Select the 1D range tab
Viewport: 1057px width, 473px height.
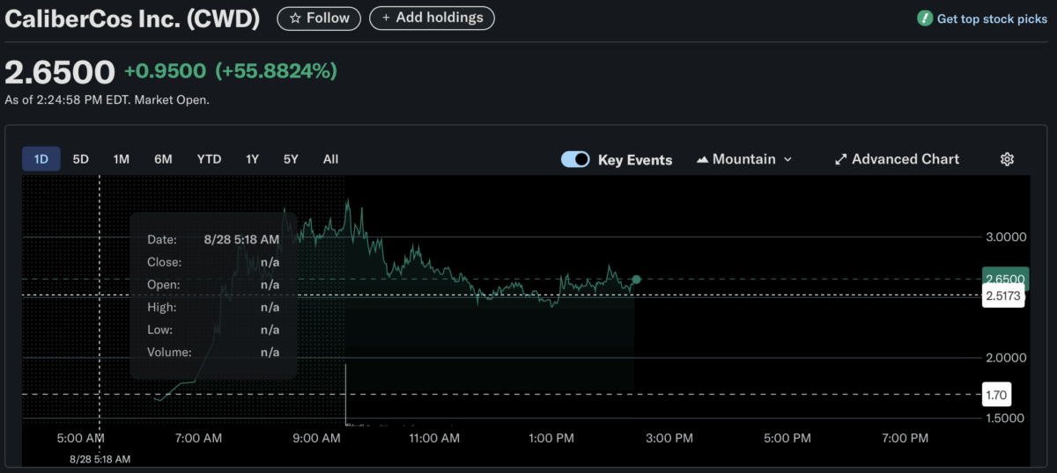coord(41,159)
